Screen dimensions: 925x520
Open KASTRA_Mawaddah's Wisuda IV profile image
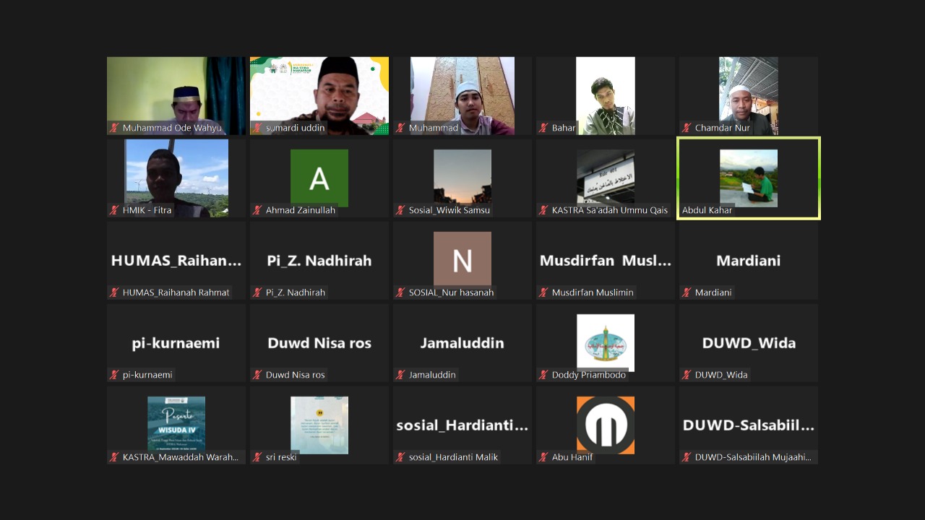(x=176, y=425)
